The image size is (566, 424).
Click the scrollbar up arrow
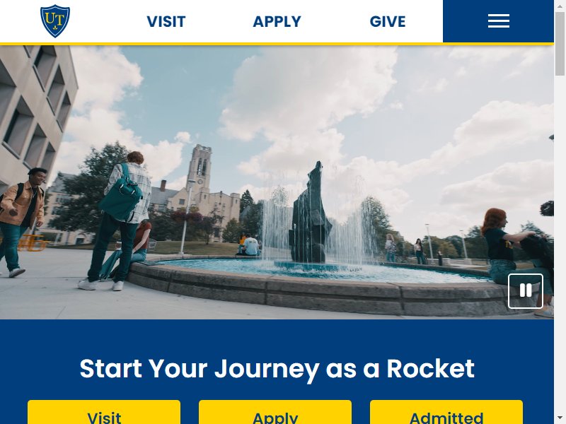[560, 5]
